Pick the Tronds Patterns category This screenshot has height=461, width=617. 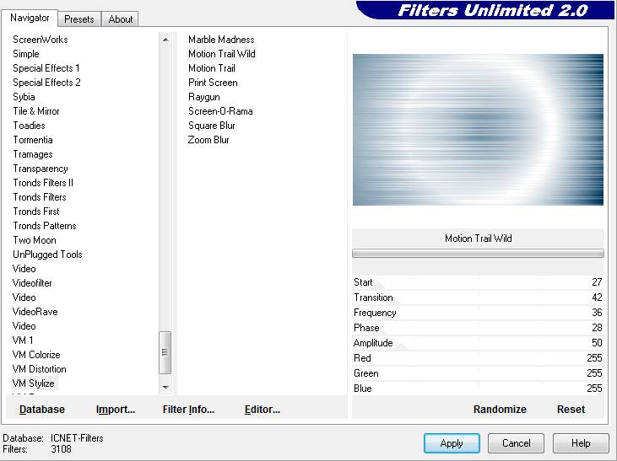pos(45,226)
